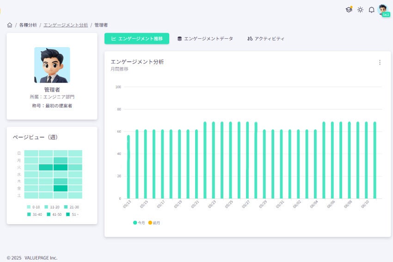Screen dimensions: 393x262
Task: Toggle the sun theme icon
Action: (x=360, y=10)
